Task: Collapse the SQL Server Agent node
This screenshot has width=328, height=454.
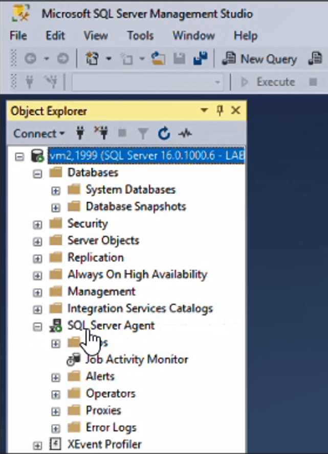Action: click(37, 326)
